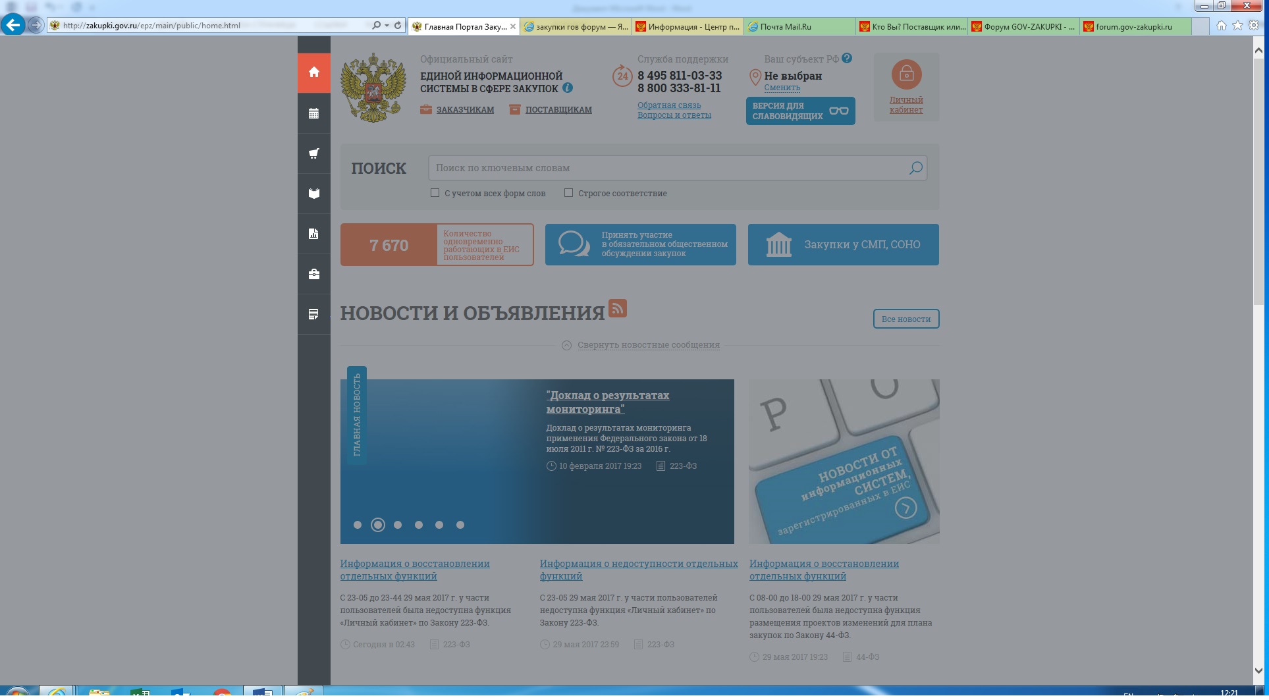1269x700 pixels.
Task: Open the address bar search dropdown arrow
Action: (387, 26)
